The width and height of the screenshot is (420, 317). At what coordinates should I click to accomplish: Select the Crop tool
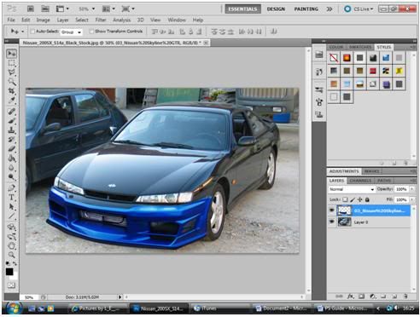(12, 91)
